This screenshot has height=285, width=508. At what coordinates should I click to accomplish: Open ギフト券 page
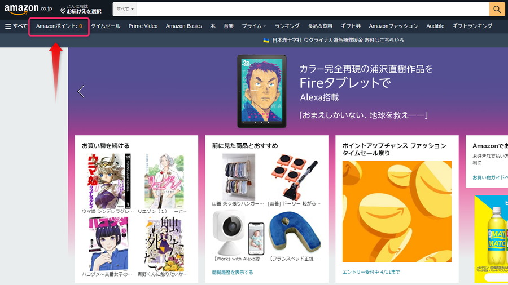pos(351,26)
